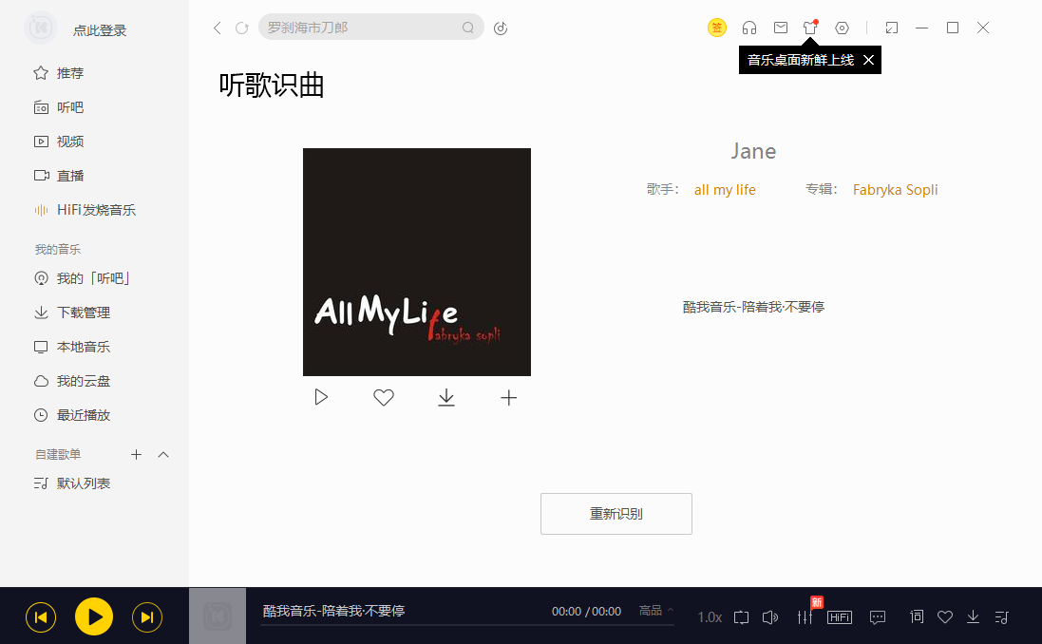Go to 本地音乐 in the sidebar

pyautogui.click(x=84, y=347)
